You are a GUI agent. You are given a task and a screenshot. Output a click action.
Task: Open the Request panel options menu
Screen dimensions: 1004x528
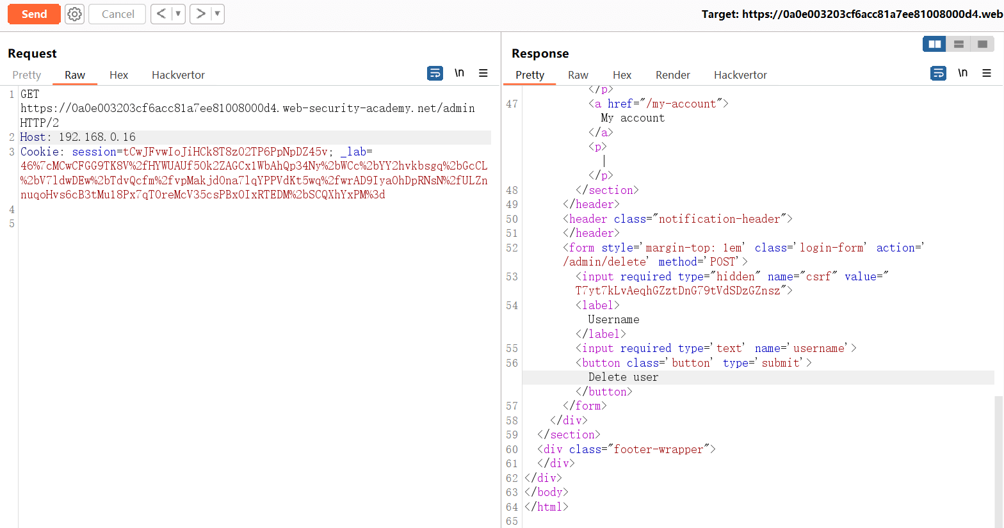pyautogui.click(x=483, y=73)
